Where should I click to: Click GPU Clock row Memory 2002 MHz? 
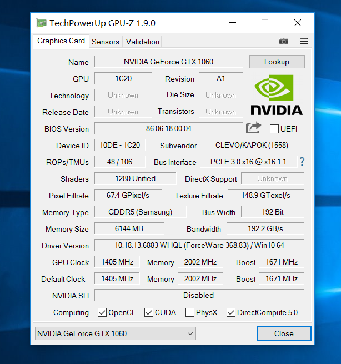coord(200,262)
